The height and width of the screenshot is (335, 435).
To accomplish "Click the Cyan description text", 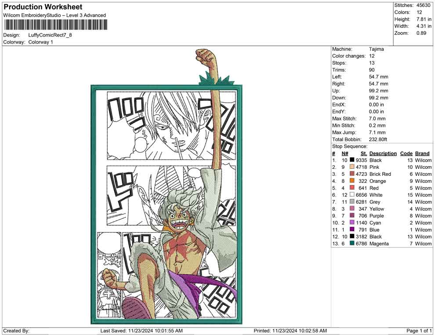I will 375,222.
